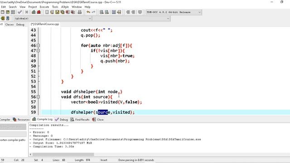Click on 'void dfshelper(int node,)' code line
This screenshot has width=290, height=163.
point(92,91)
